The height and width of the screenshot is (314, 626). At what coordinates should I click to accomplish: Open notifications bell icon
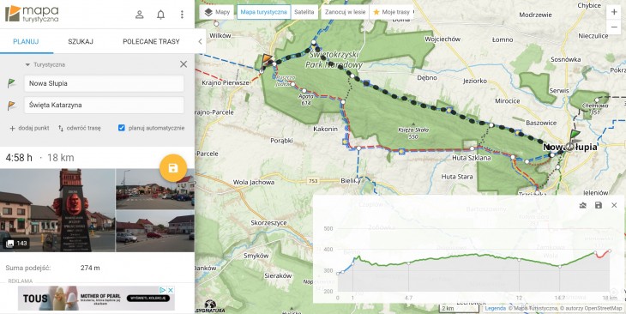[160, 15]
